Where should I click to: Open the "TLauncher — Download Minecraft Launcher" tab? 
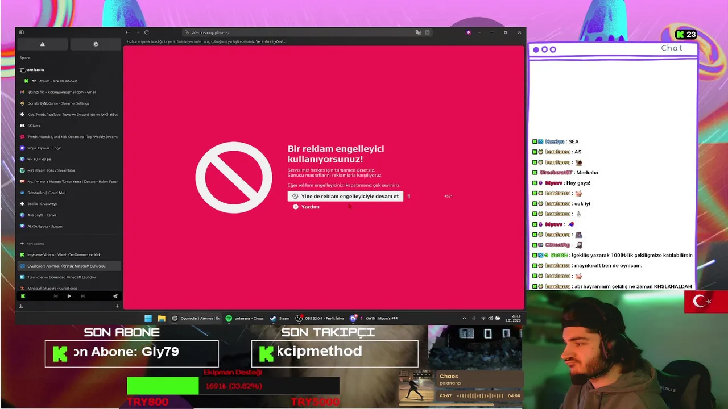(69, 277)
